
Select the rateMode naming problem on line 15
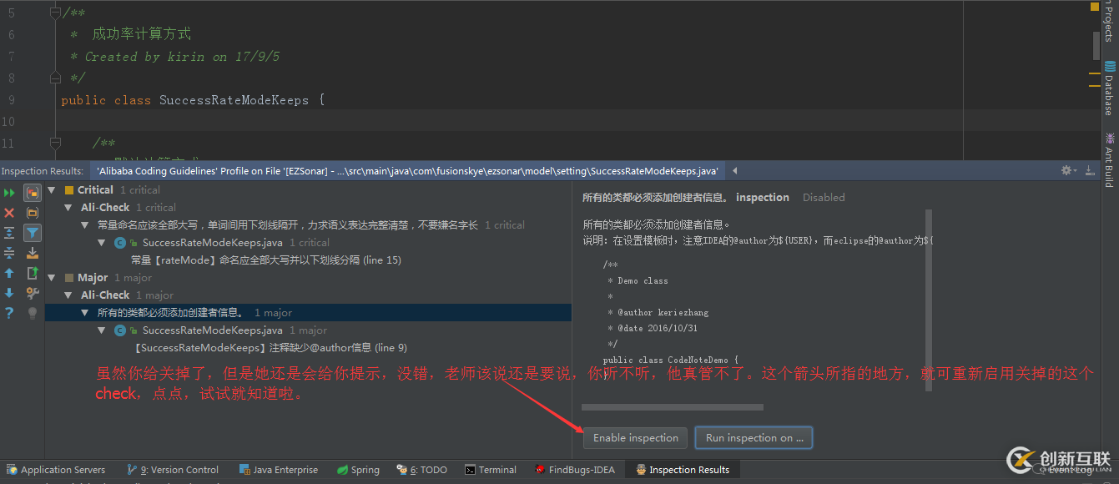pyautogui.click(x=266, y=260)
